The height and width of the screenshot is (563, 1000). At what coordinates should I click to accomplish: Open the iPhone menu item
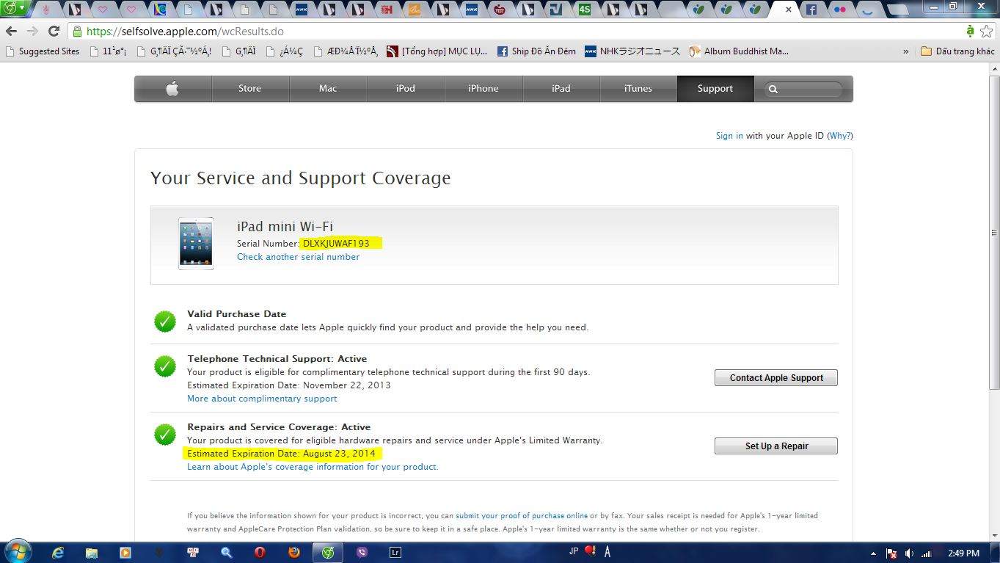click(483, 89)
